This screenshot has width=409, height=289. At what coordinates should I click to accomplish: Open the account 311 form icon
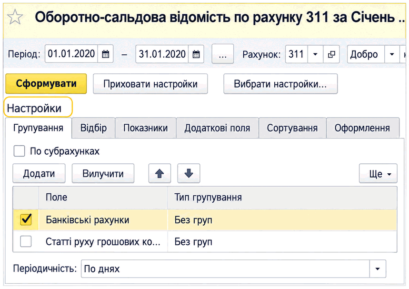point(331,54)
